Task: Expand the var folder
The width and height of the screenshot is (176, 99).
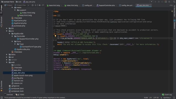Action: (x=7, y=57)
